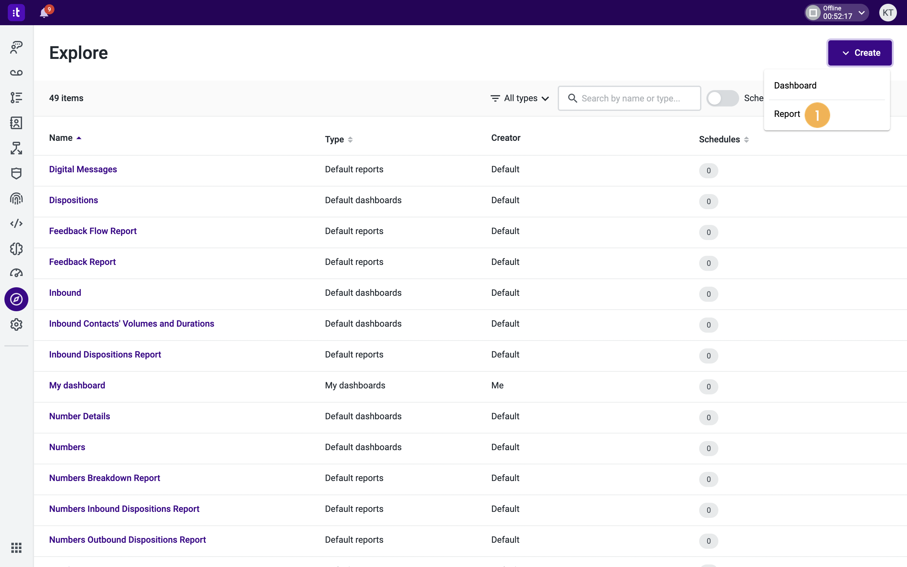Viewport: 907px width, 567px height.
Task: Click the Create button
Action: [859, 53]
